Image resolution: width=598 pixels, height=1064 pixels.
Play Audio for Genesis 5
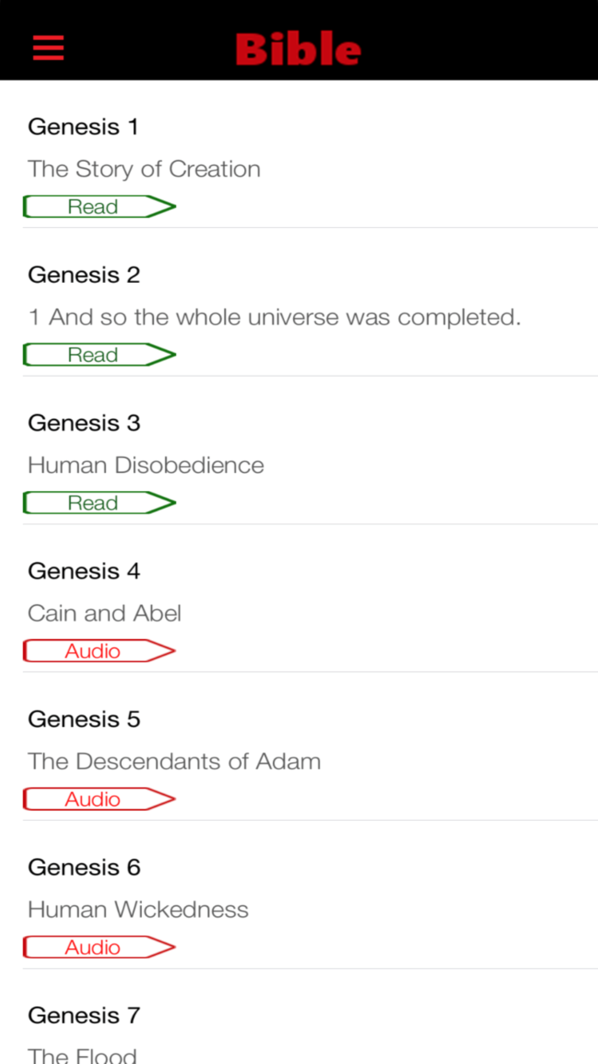(x=99, y=799)
